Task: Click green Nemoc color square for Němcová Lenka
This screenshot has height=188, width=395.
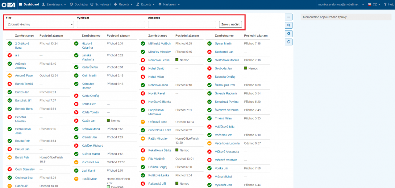Action: (x=177, y=60)
